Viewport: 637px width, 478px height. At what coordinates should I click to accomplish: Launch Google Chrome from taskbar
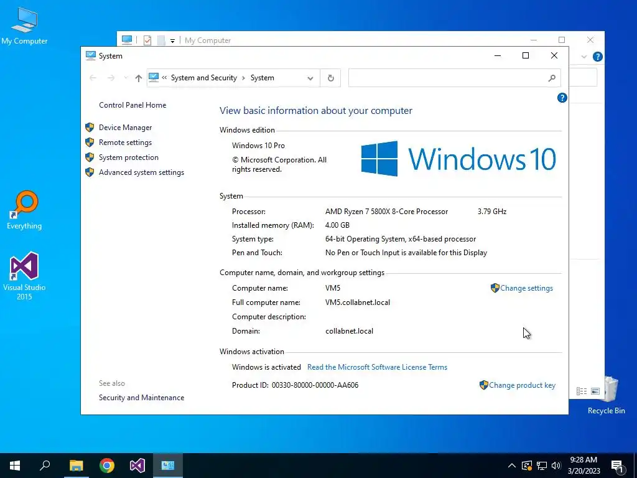point(107,466)
